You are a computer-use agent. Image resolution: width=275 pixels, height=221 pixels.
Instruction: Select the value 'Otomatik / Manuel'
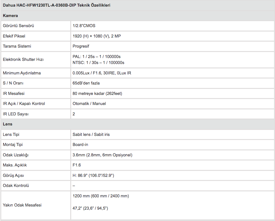[89, 104]
